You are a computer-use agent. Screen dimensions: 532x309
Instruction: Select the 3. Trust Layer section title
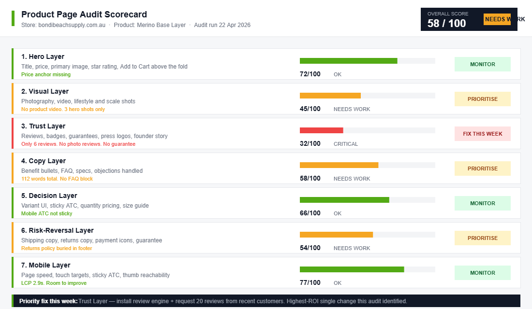[x=43, y=126]
